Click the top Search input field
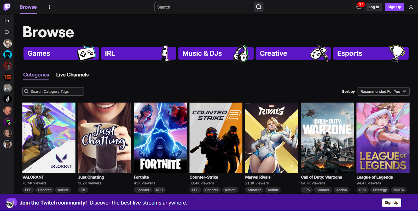Image resolution: width=418 pixels, height=211 pixels. pyautogui.click(x=204, y=7)
